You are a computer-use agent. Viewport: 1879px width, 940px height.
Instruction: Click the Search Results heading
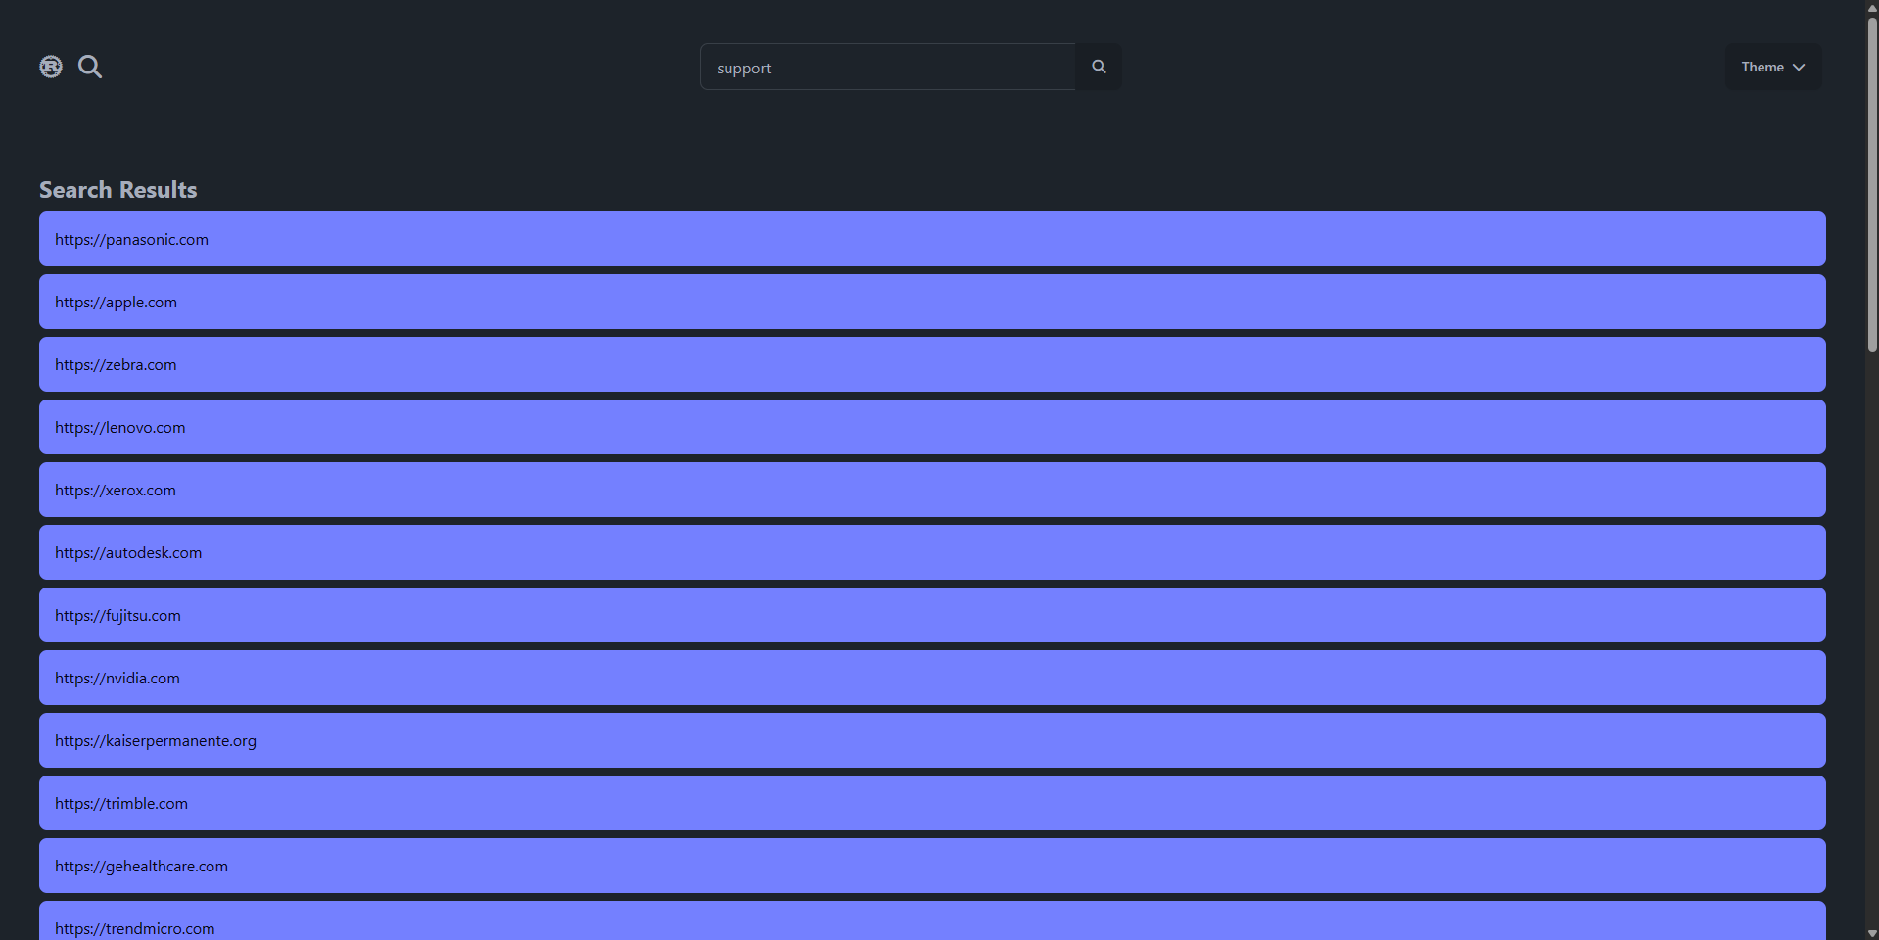coord(117,190)
